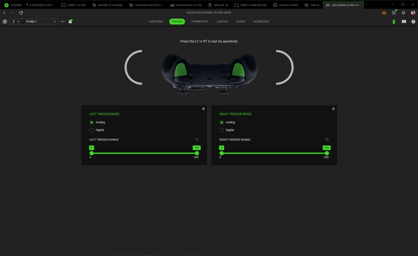Switch to the Calibration tab

click(261, 21)
